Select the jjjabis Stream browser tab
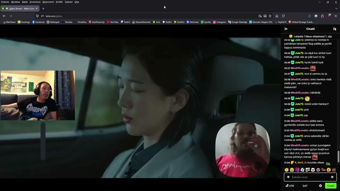This screenshot has height=191, width=340. [20, 8]
